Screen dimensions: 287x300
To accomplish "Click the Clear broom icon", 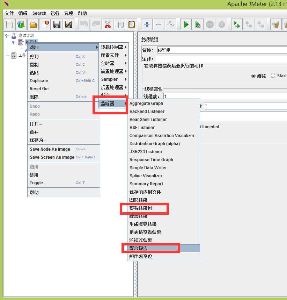I will coord(276,25).
